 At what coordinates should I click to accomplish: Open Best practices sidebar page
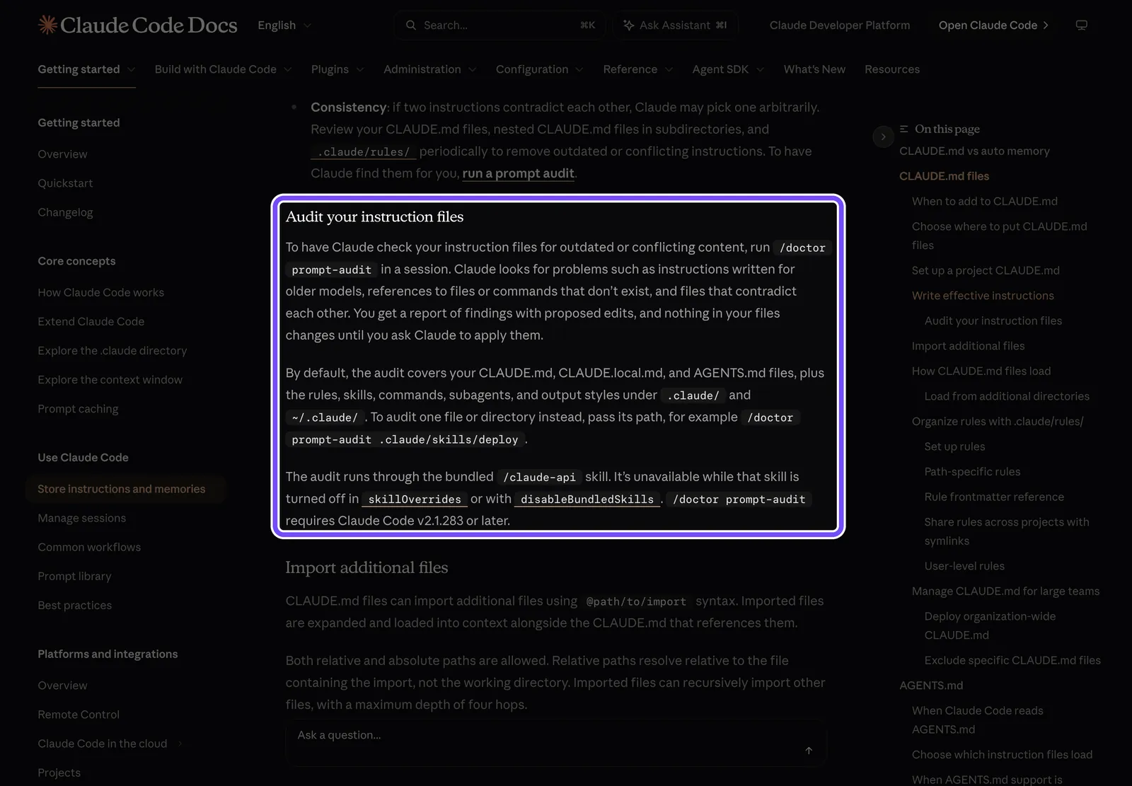click(75, 606)
